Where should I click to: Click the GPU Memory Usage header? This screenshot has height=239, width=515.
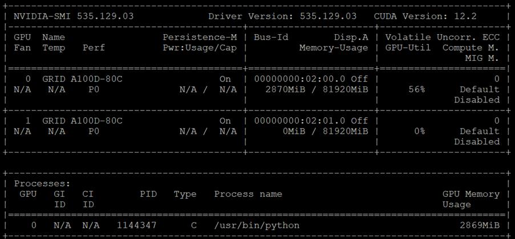pos(471,199)
